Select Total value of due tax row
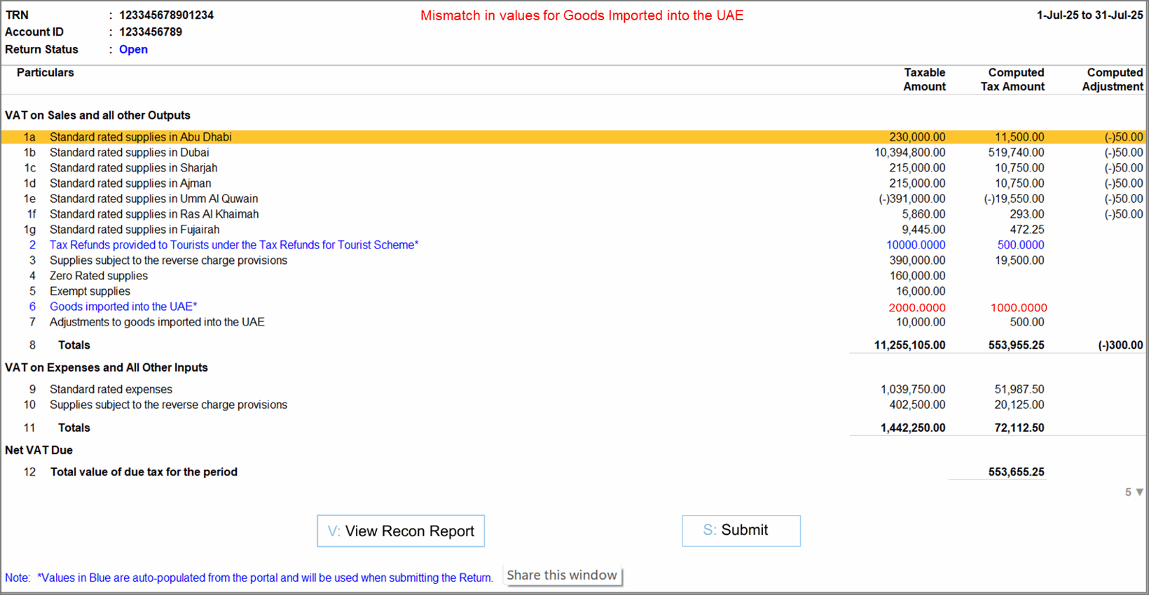The height and width of the screenshot is (595, 1149). click(144, 472)
